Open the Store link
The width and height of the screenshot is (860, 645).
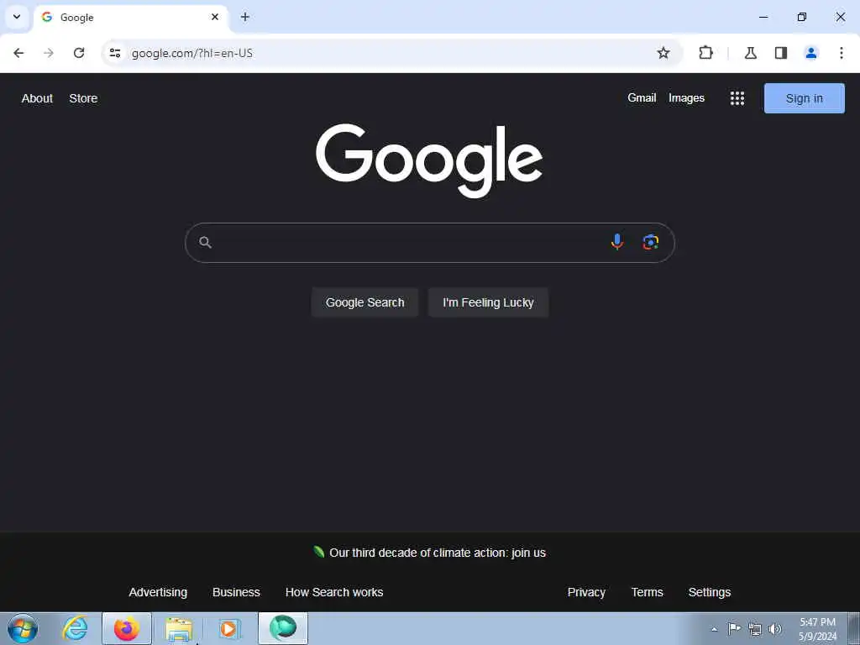click(83, 98)
